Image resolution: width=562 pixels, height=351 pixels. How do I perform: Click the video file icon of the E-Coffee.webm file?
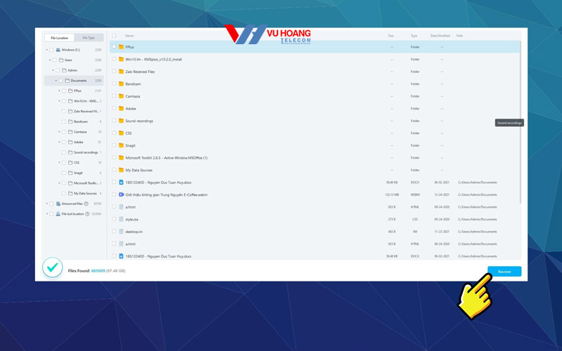coord(121,194)
